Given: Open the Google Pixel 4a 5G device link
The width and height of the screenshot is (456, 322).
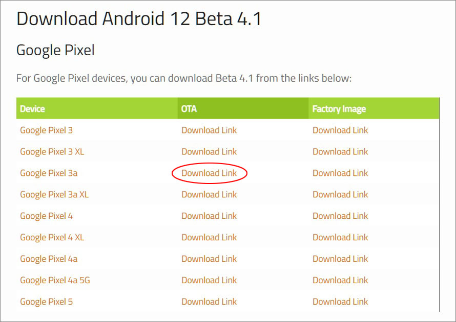Looking at the screenshot, I should pos(55,281).
